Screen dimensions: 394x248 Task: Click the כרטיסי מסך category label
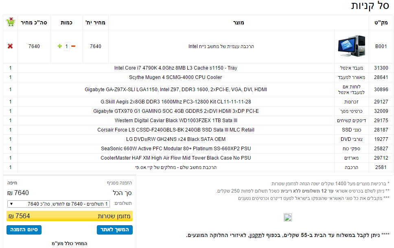(352, 111)
